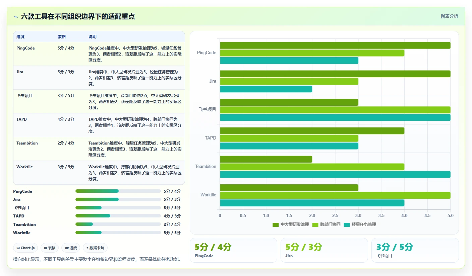Click the 4分 / 3分 cell in the TAPD table row
The width and height of the screenshot is (472, 276).
(x=66, y=119)
